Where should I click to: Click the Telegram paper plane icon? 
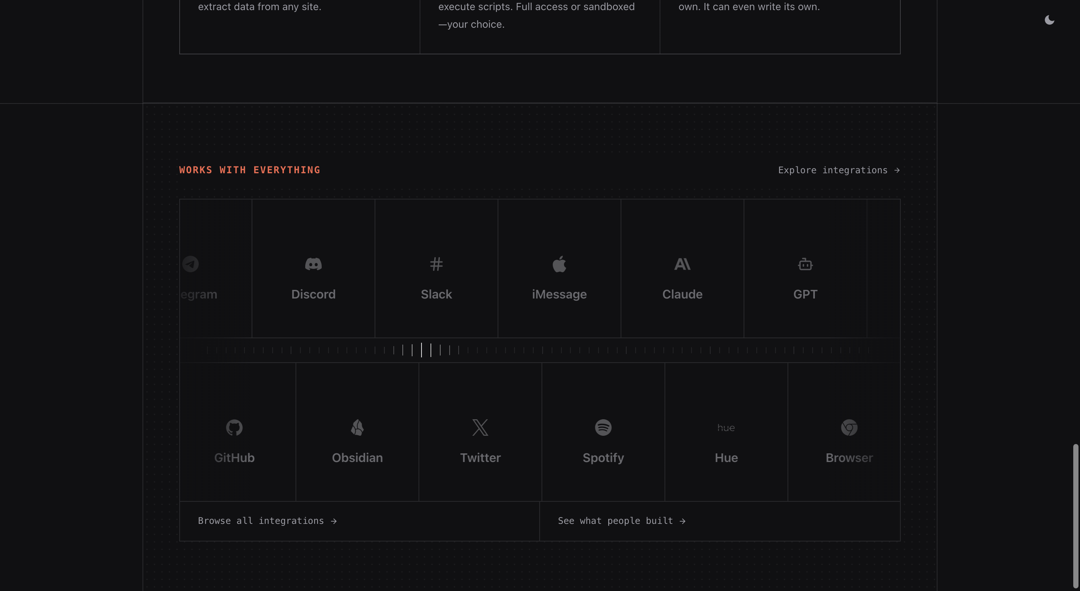pos(190,264)
